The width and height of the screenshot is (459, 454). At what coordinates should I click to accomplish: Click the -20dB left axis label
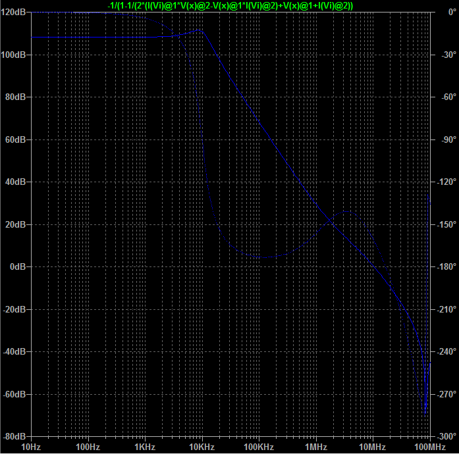click(x=14, y=309)
